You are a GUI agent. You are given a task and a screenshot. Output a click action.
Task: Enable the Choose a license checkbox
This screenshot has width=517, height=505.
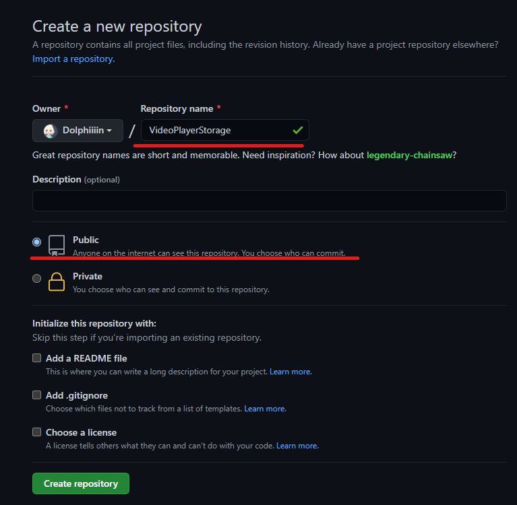36,432
